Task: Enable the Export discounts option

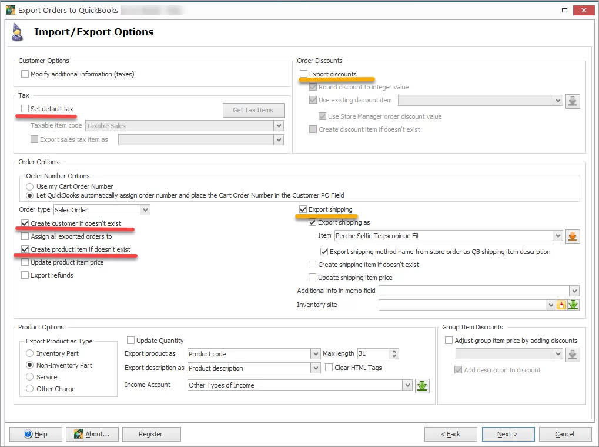Action: (303, 73)
